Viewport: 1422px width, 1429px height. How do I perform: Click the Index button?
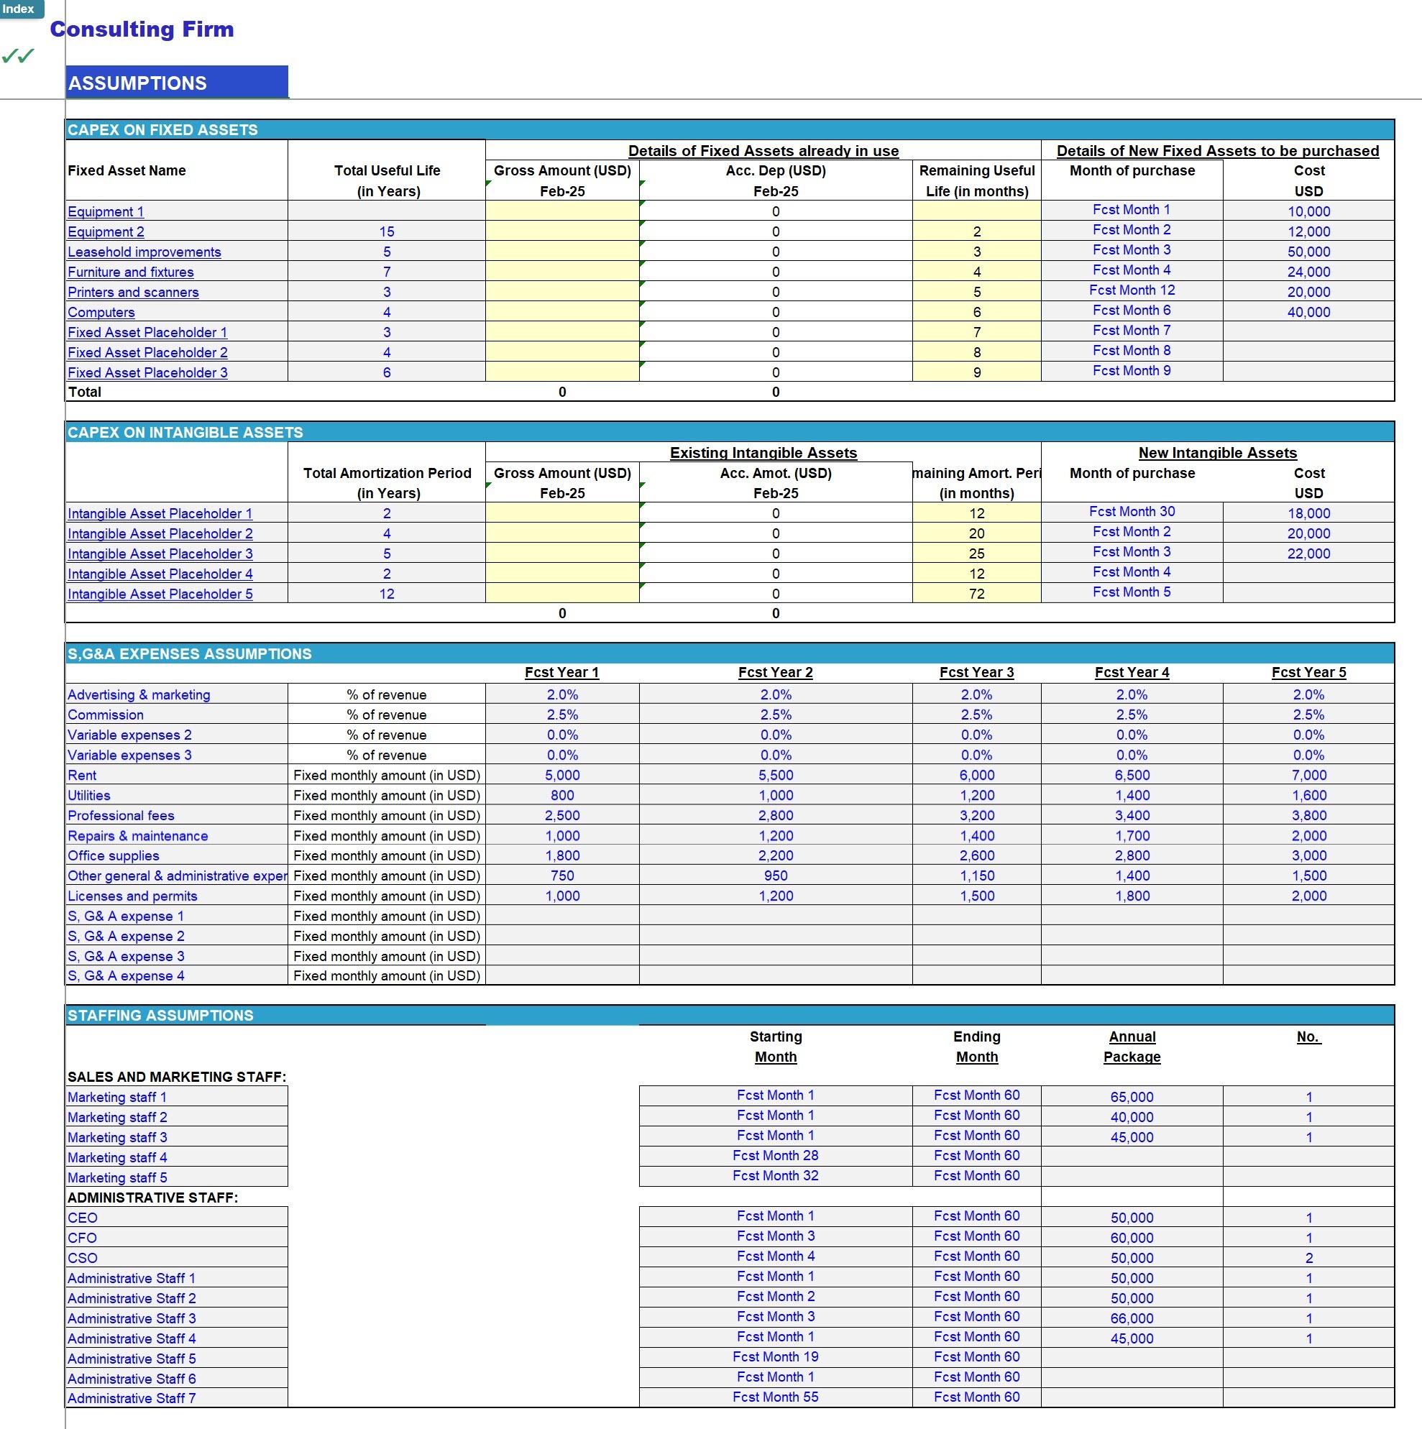[22, 9]
